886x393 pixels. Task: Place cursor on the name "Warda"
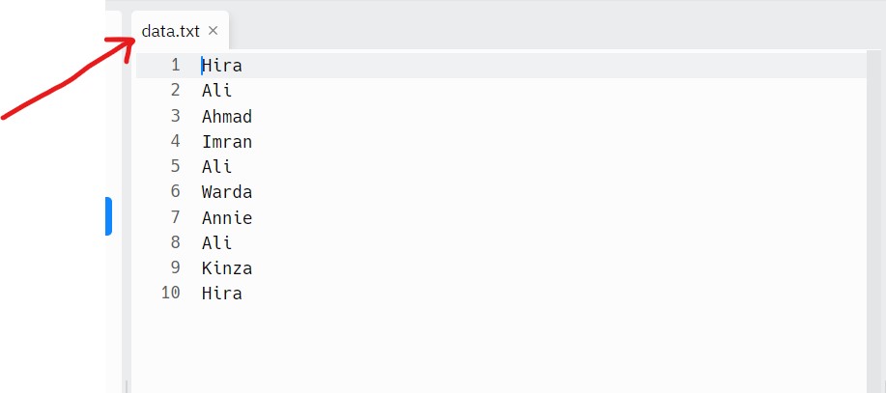[227, 192]
